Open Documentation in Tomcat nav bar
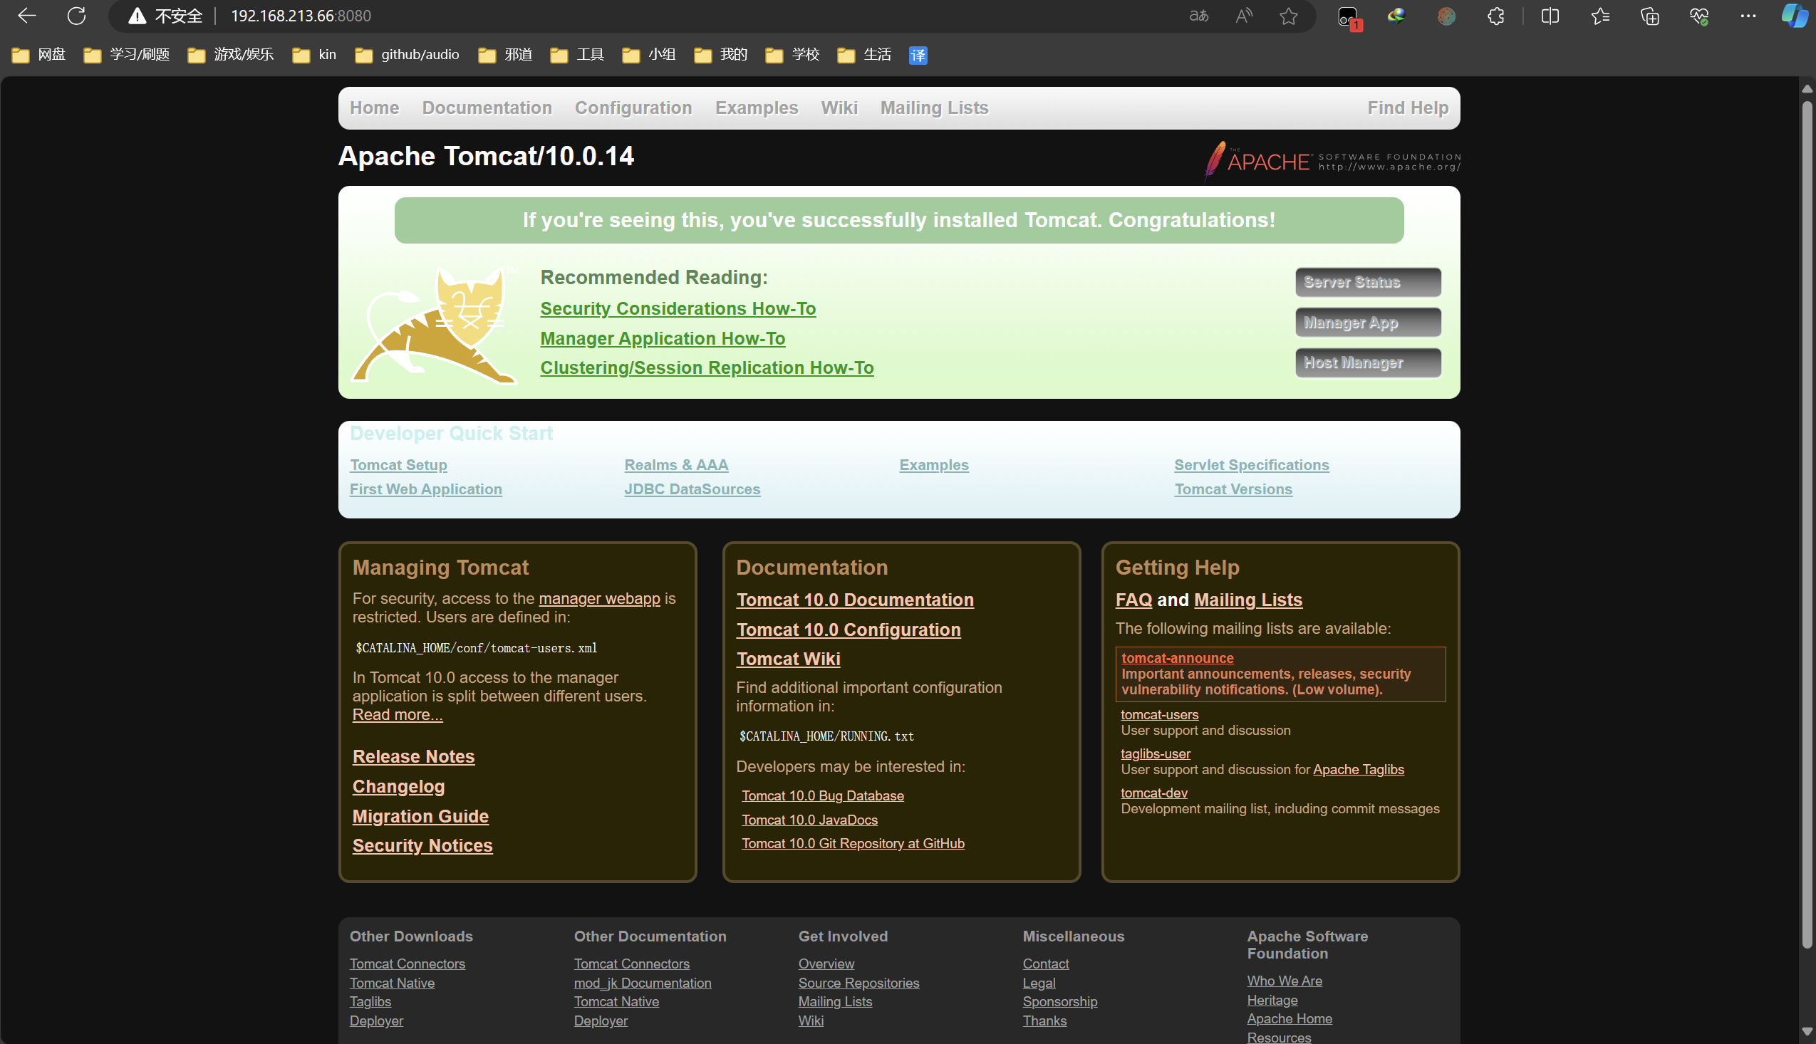 (487, 108)
